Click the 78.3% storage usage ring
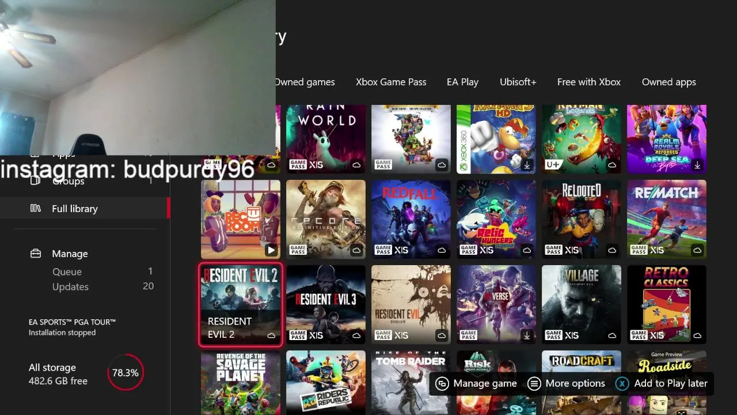Viewport: 737px width, 415px height. pos(125,373)
